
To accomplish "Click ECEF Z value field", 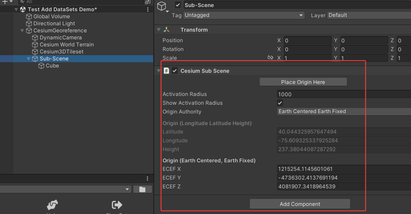I will [x=344, y=187].
